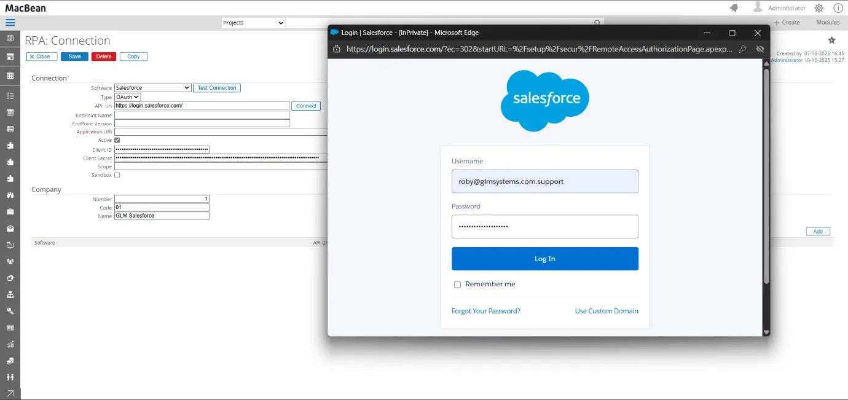Screen dimensions: 848x400
Task: Click the info circle icon
Action: [x=838, y=8]
